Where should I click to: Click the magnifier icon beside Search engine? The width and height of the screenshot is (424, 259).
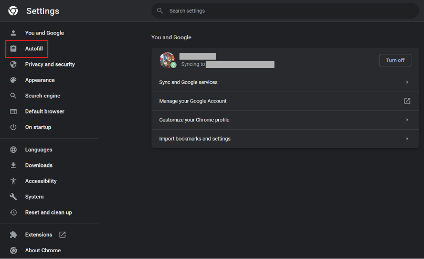(x=13, y=96)
